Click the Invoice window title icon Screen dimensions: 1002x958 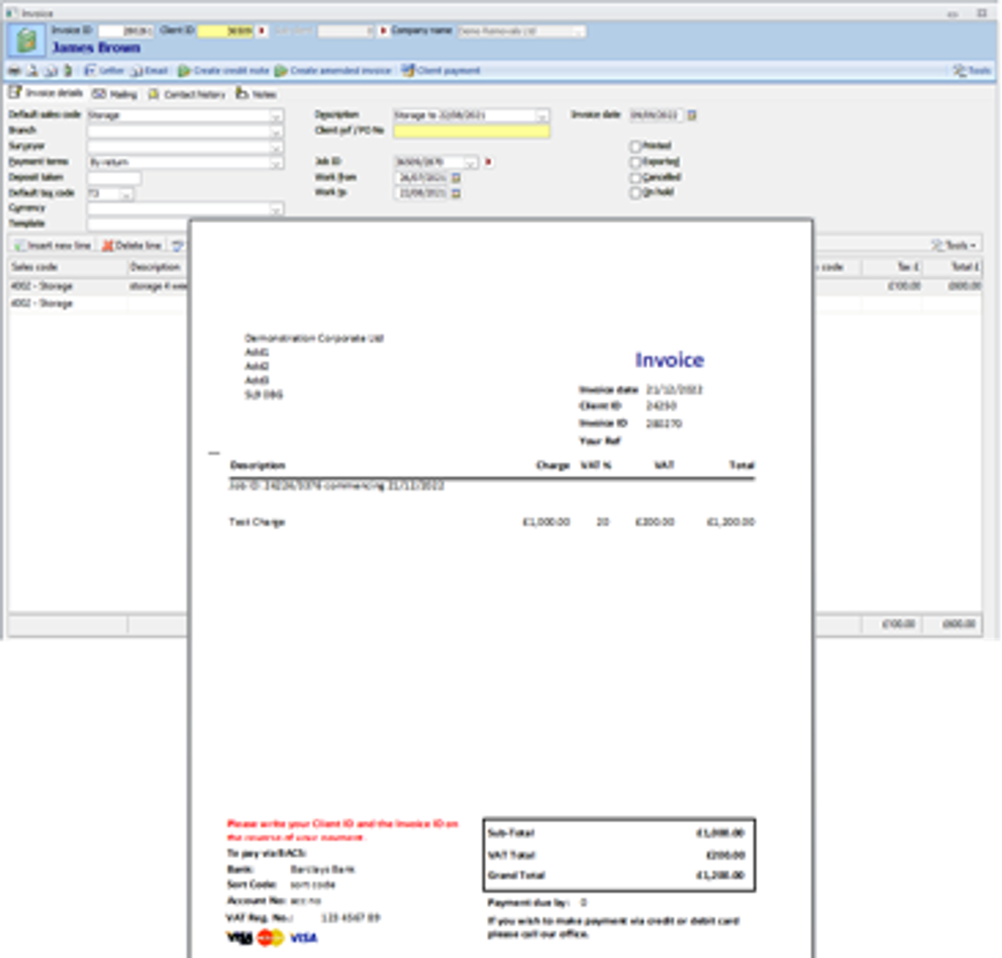[12, 13]
